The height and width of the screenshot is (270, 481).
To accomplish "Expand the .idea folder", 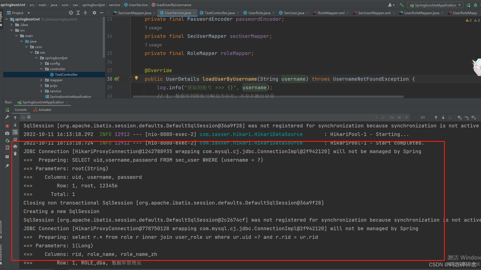I will 12,25.
